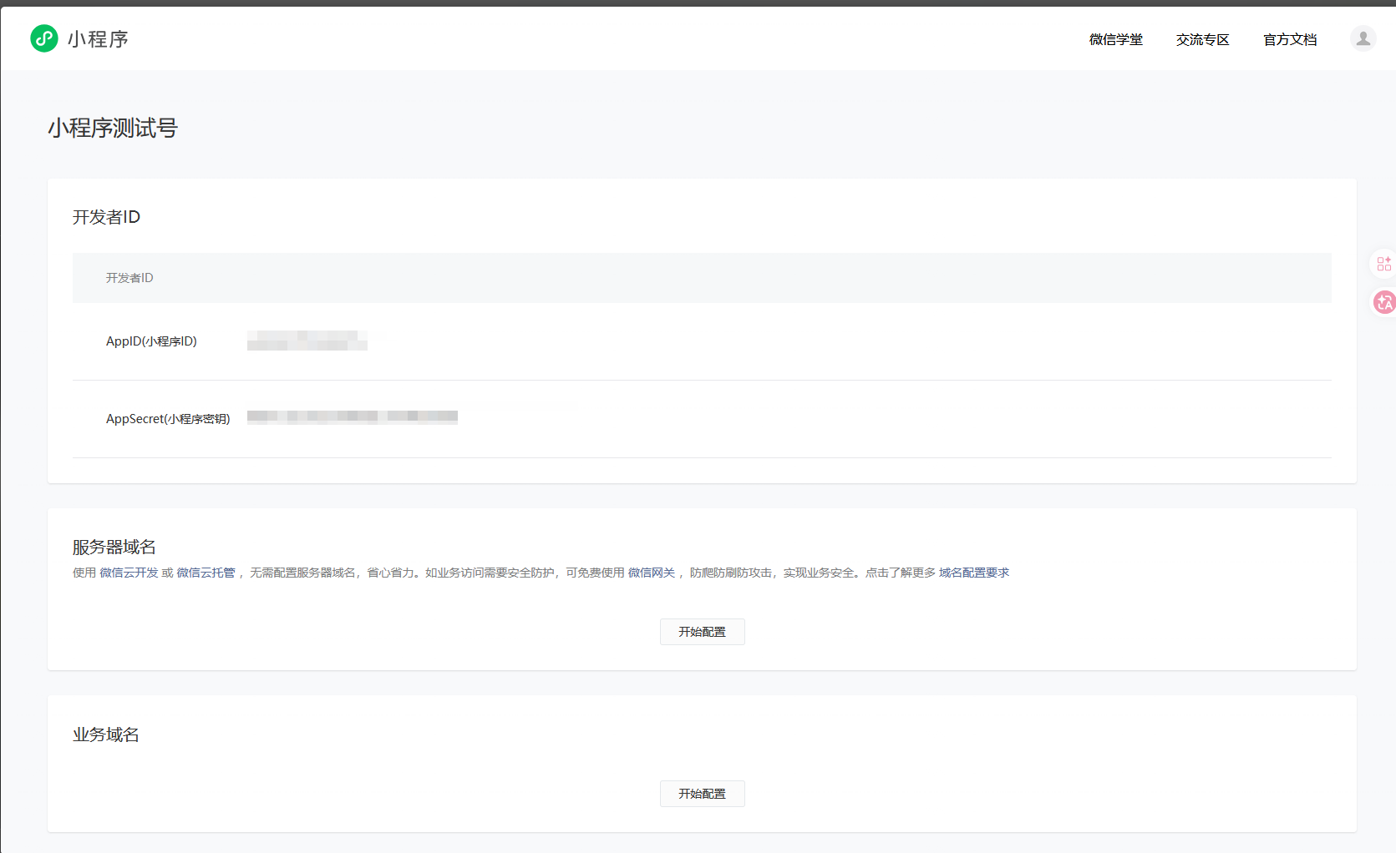Click the 开发者ID section heading

pos(106,217)
